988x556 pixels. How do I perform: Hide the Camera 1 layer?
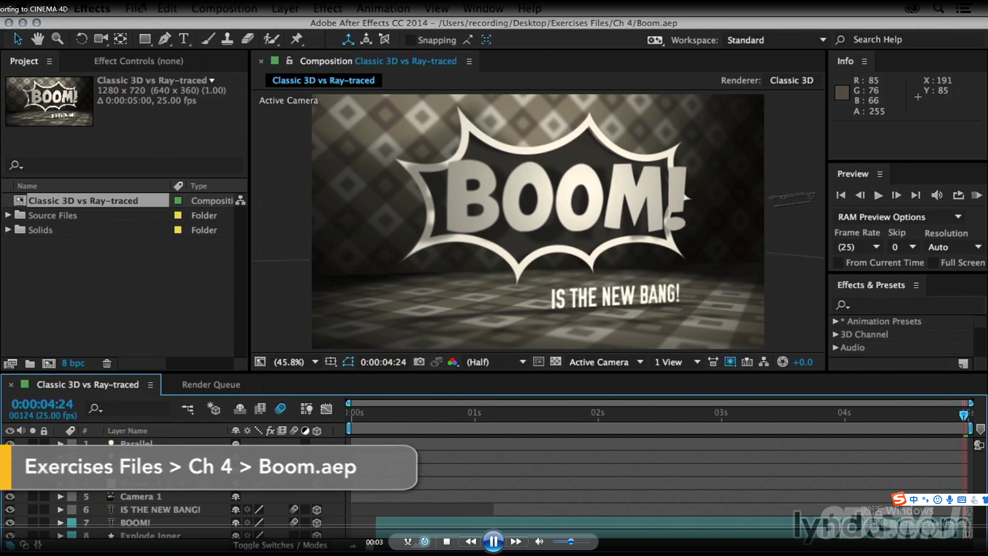(10, 496)
